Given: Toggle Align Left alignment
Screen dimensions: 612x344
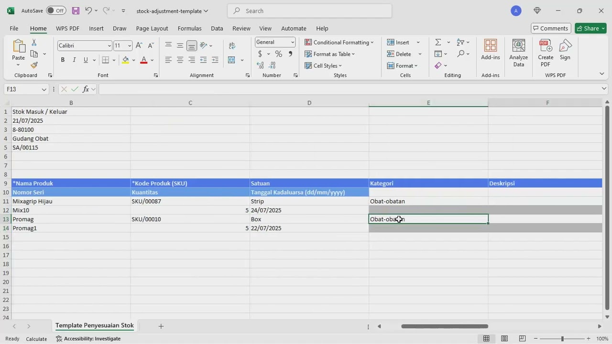Looking at the screenshot, I should tap(168, 60).
